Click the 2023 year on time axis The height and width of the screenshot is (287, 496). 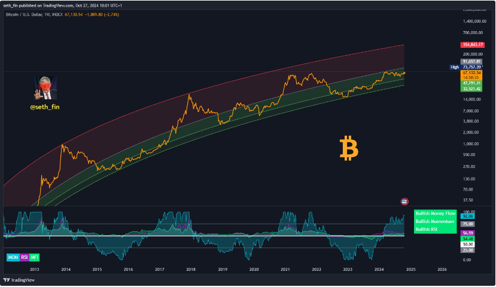pyautogui.click(x=348, y=269)
